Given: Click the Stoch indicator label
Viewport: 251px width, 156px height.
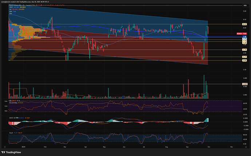Looking at the screenshot, I should click(11, 133).
